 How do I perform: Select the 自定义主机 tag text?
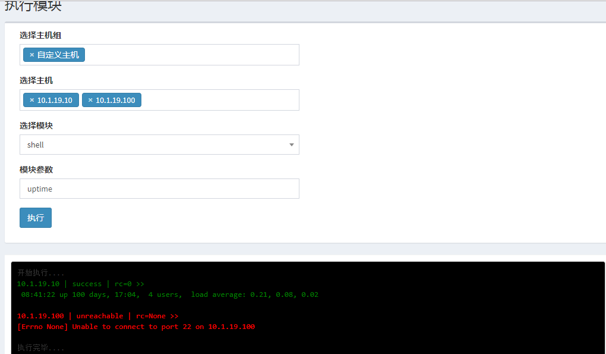(58, 55)
